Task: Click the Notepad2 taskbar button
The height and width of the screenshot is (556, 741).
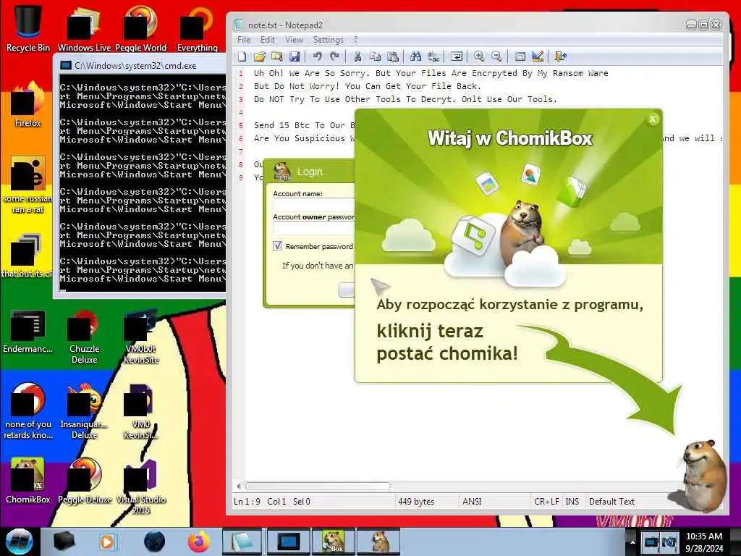Action: [242, 542]
